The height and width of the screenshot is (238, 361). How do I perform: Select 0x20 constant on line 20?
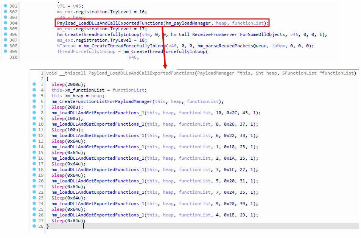click(229, 181)
